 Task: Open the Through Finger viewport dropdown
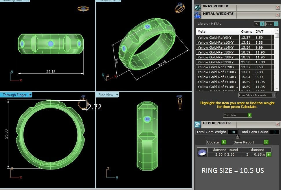click(30, 95)
